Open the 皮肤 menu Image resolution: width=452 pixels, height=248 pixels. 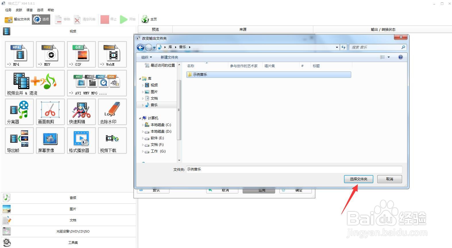point(19,10)
